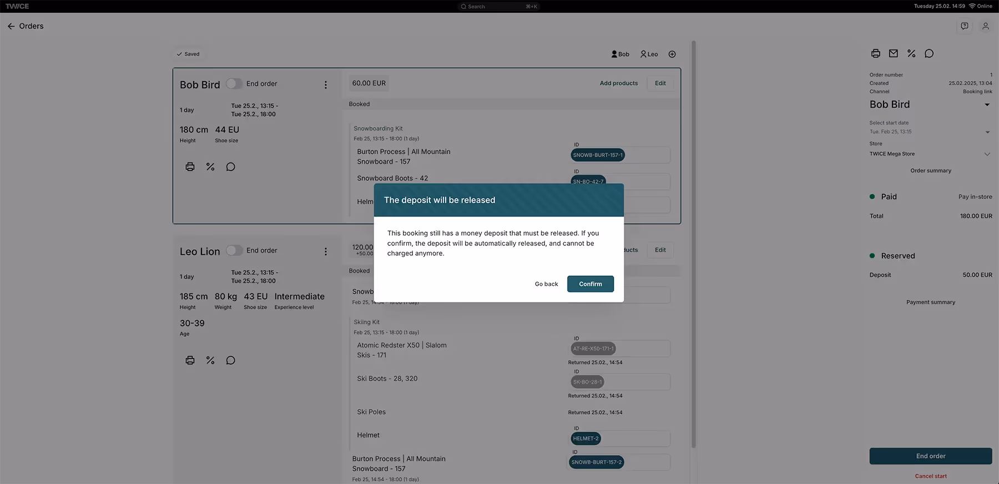The height and width of the screenshot is (484, 999).
Task: Add comment for Leo Lion
Action: click(231, 360)
